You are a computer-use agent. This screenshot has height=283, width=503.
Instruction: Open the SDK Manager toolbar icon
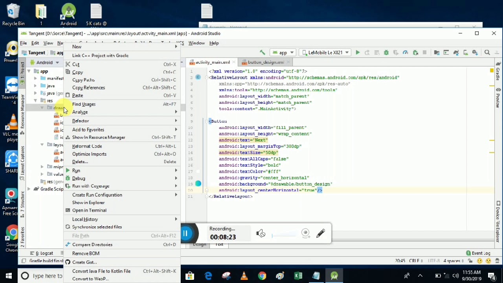tap(475, 52)
